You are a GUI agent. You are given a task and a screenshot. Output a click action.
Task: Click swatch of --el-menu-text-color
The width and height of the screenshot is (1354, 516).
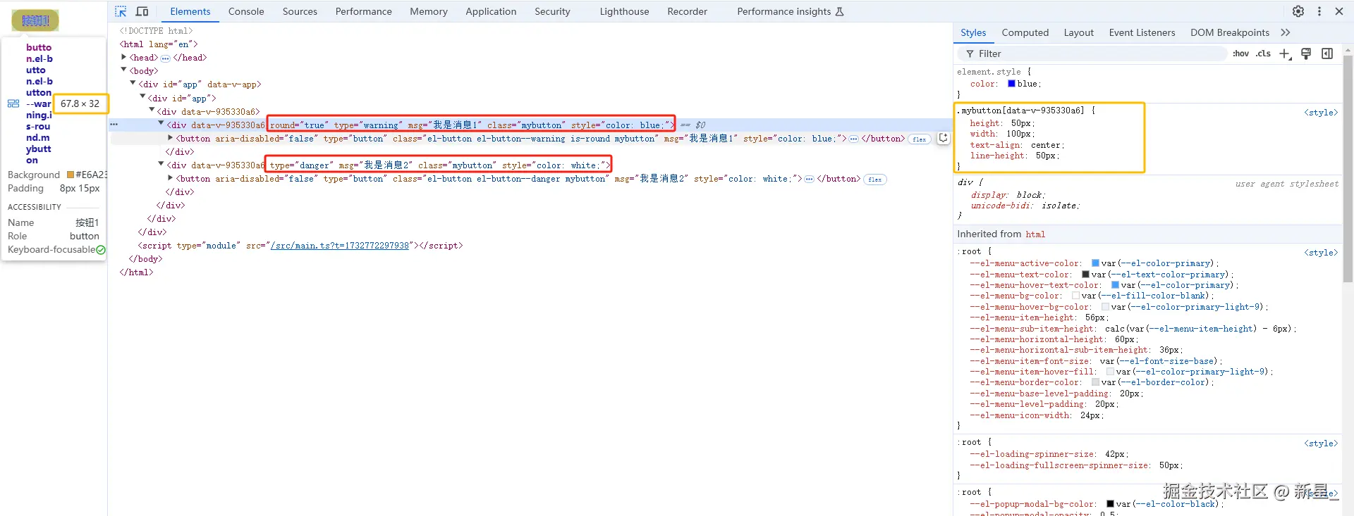click(x=1085, y=275)
